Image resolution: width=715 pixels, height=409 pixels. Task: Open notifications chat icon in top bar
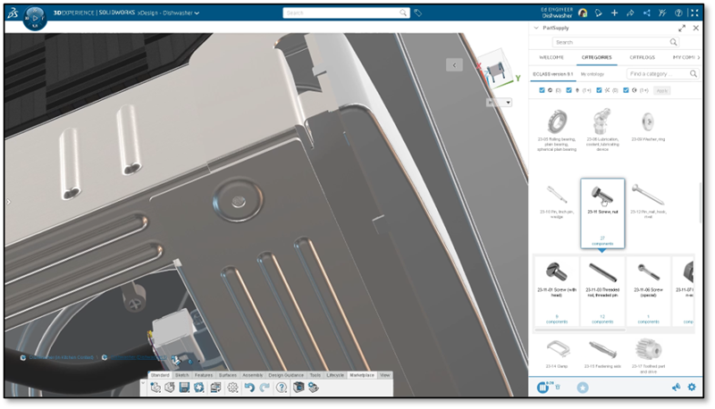598,13
